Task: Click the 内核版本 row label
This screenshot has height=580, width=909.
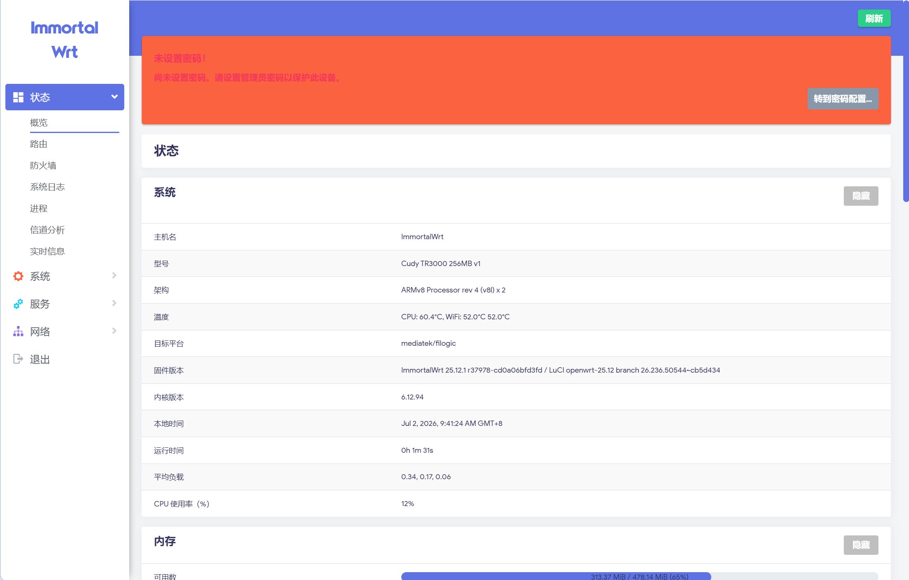Action: pyautogui.click(x=169, y=397)
